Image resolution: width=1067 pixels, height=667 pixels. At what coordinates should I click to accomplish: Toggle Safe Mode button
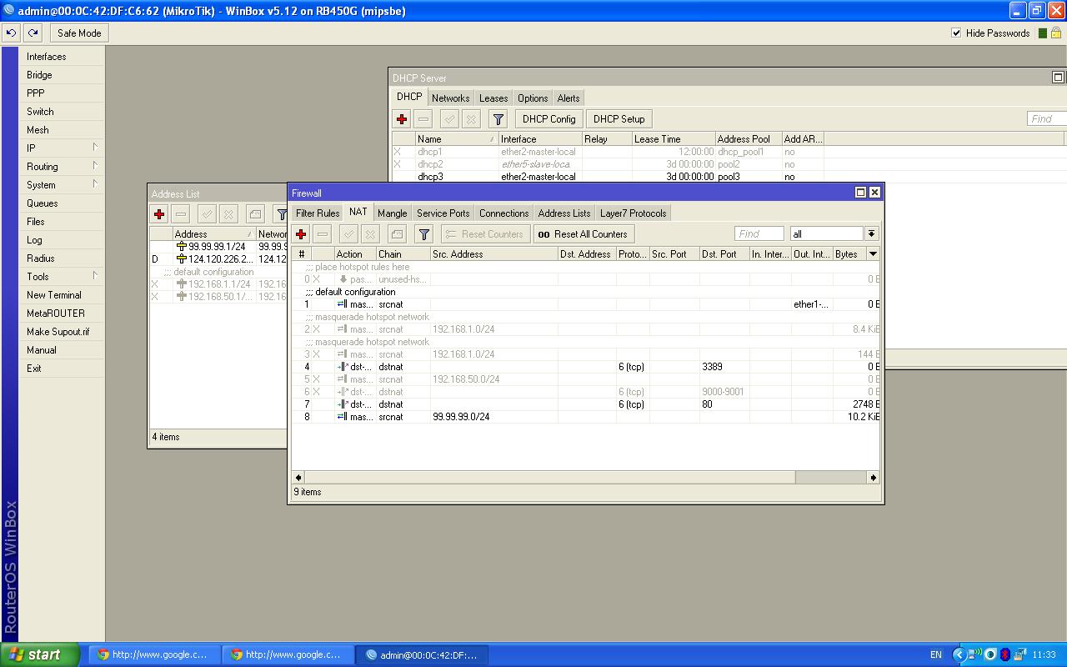79,33
